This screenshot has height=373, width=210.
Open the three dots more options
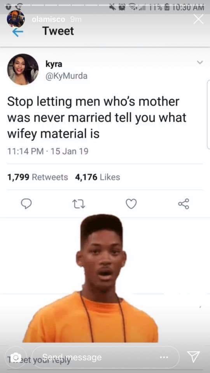click(x=164, y=357)
